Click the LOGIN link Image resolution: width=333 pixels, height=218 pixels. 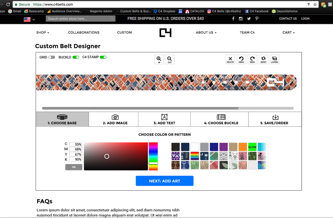305,19
